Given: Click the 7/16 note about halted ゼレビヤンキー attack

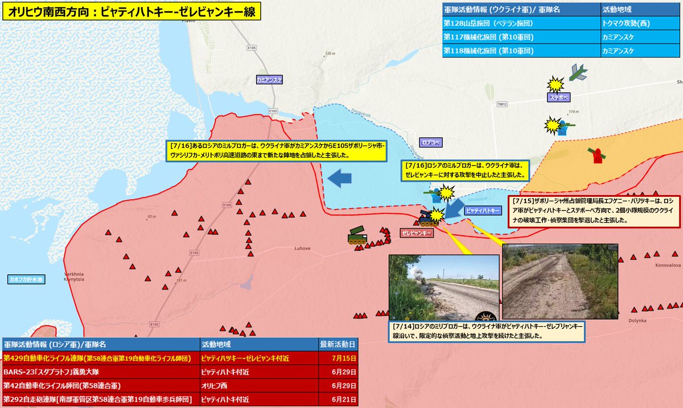Looking at the screenshot, I should [465, 170].
